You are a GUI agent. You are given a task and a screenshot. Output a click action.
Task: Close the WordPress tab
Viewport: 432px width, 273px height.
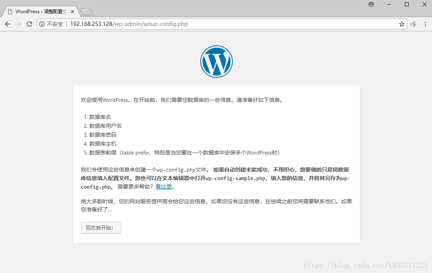pos(72,12)
